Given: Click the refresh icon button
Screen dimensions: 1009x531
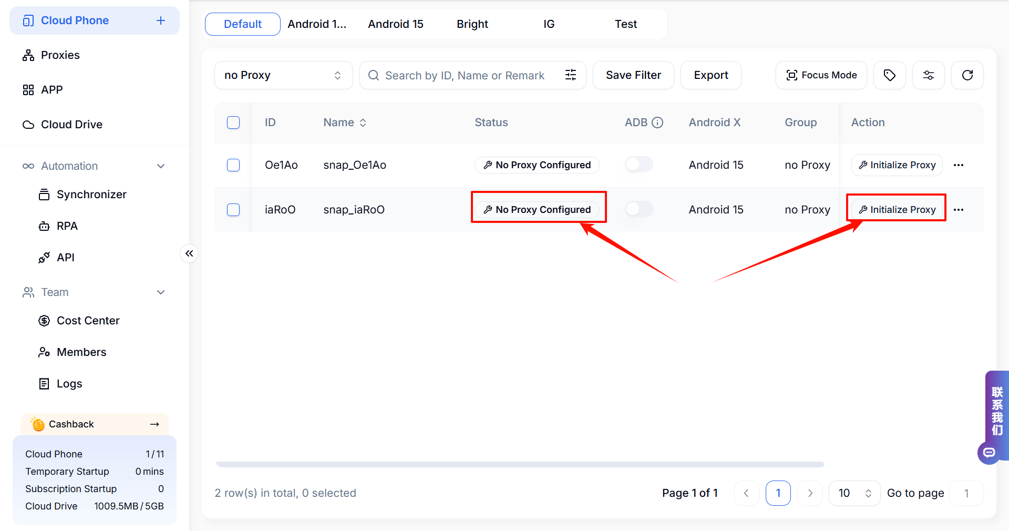Looking at the screenshot, I should pos(967,75).
